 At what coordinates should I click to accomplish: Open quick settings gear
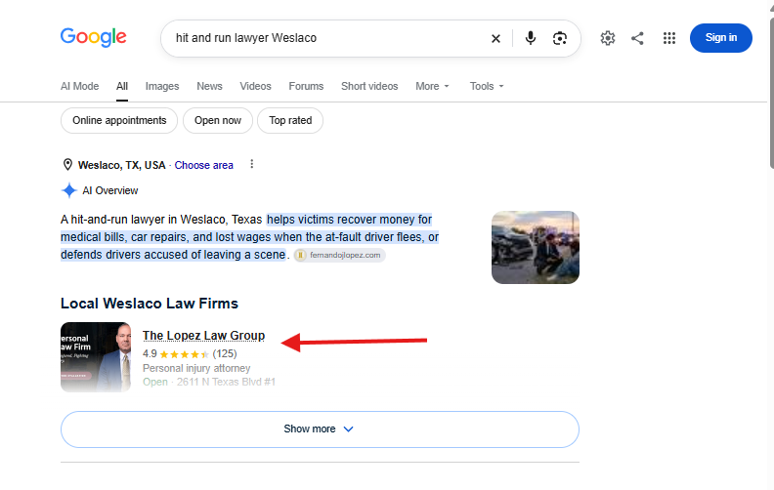click(608, 38)
